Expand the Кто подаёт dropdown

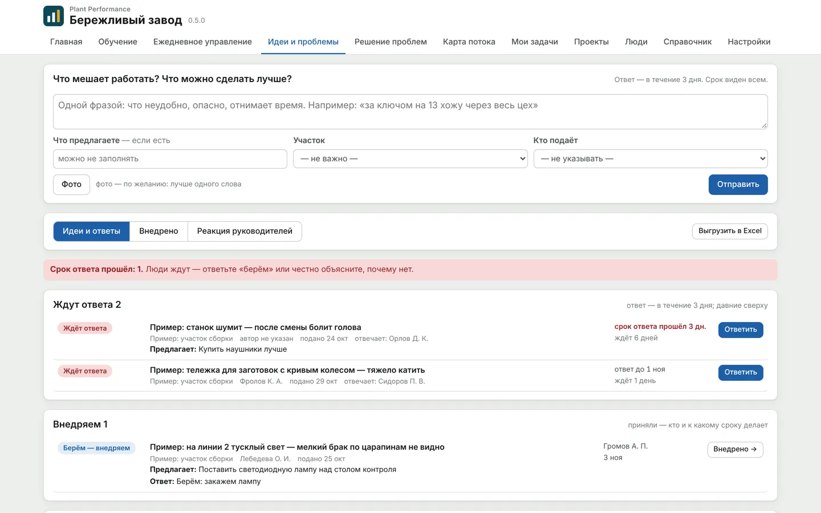[x=651, y=158]
